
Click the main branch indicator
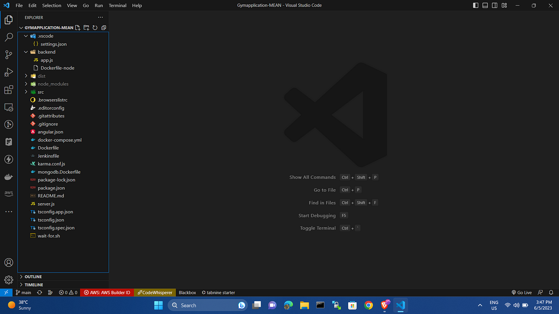[x=24, y=292]
